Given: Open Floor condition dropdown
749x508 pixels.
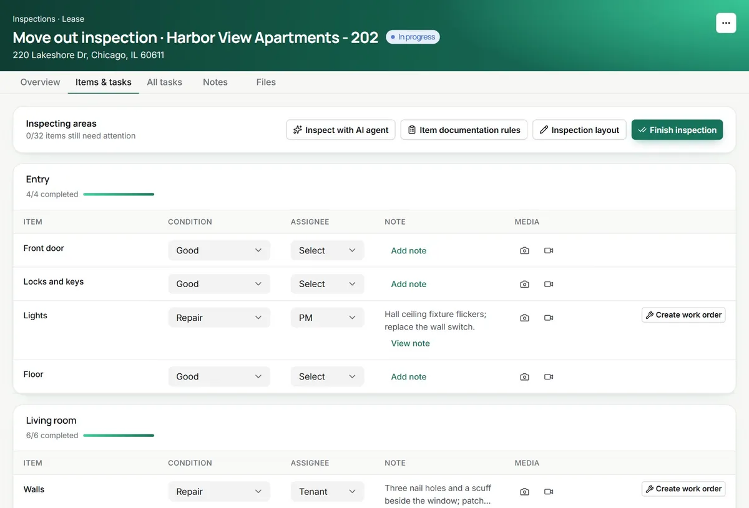Looking at the screenshot, I should coord(219,377).
